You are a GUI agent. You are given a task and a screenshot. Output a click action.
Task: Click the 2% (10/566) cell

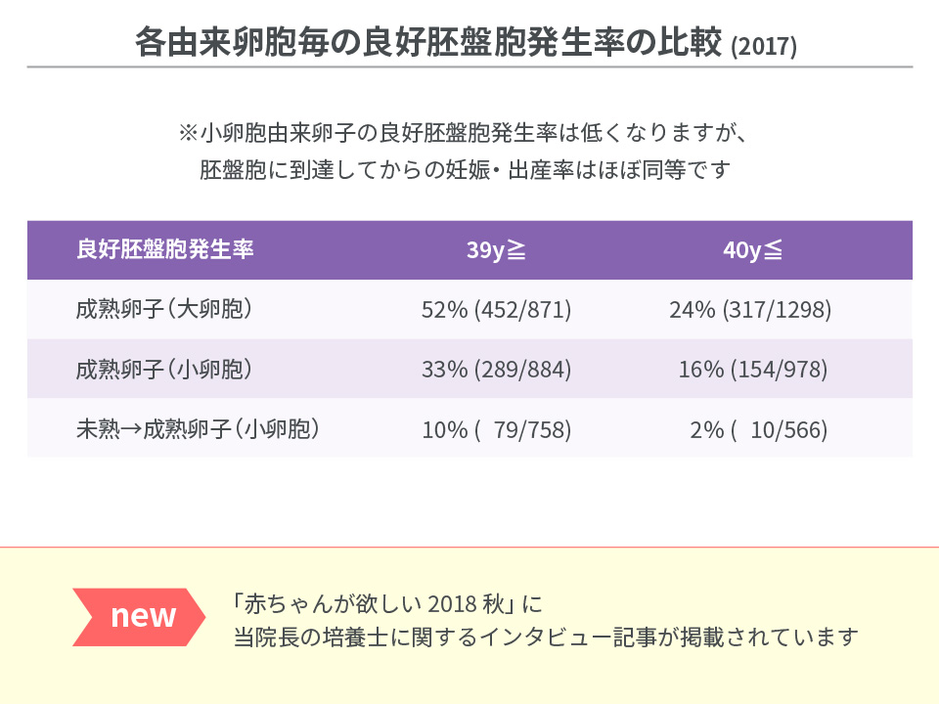coord(759,430)
